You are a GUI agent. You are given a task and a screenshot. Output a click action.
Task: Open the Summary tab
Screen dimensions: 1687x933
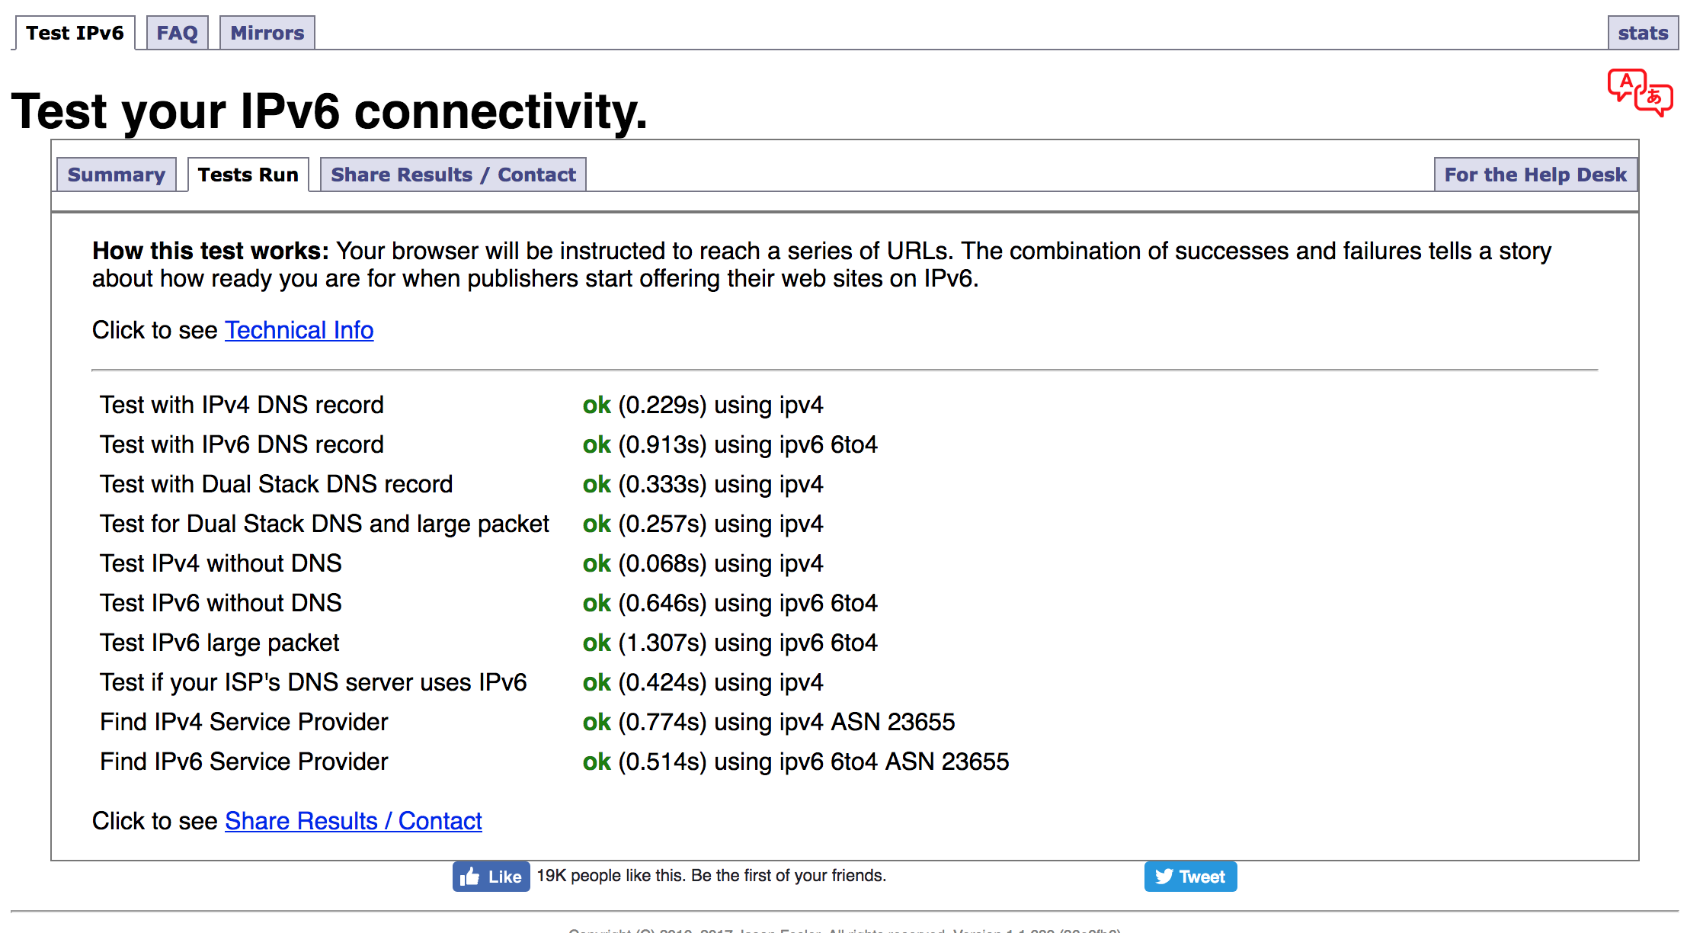117,175
